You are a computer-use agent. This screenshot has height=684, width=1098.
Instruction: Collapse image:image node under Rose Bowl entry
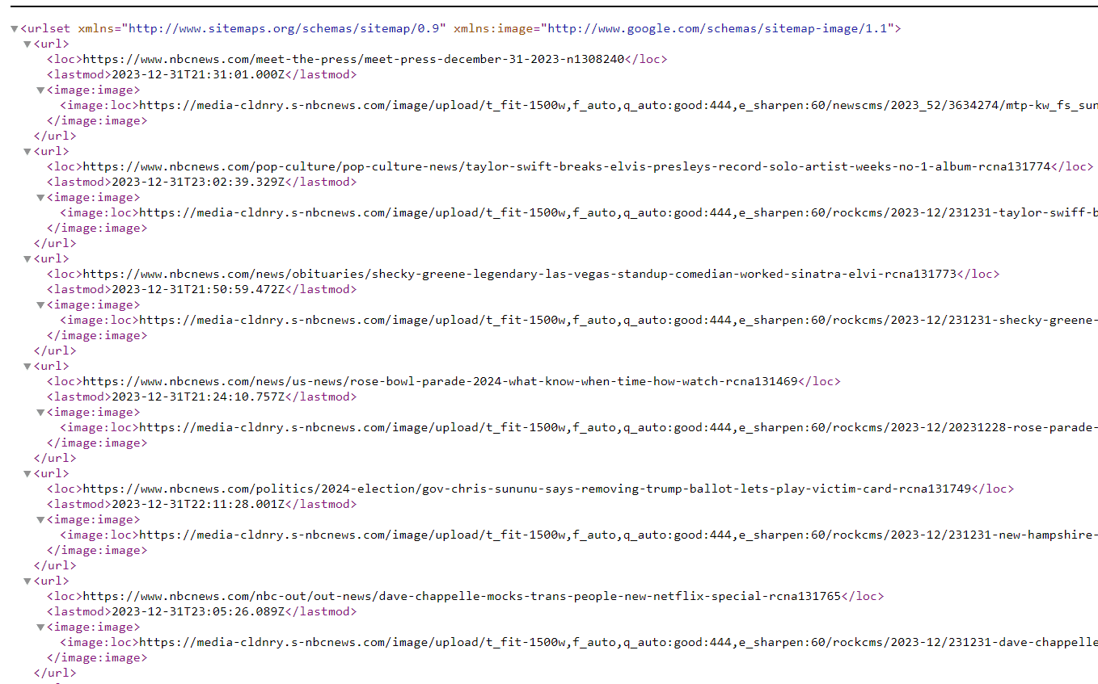point(40,413)
